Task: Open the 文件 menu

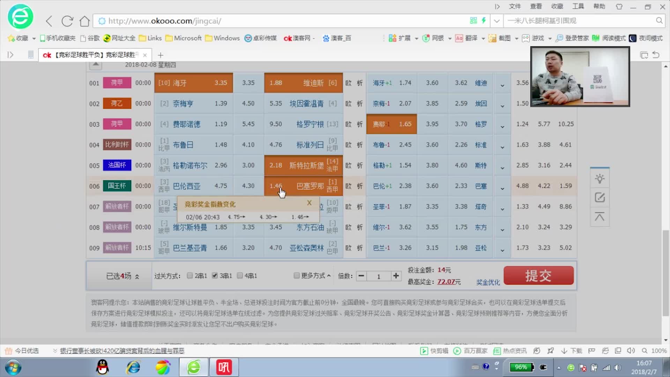Action: point(515,6)
